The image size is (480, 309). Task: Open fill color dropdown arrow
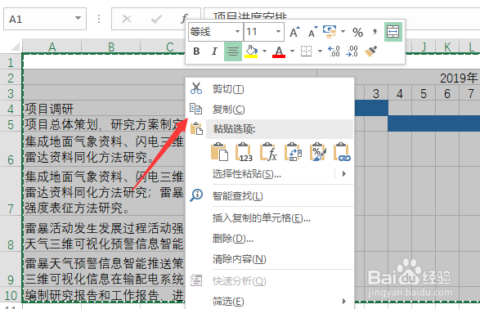point(264,51)
